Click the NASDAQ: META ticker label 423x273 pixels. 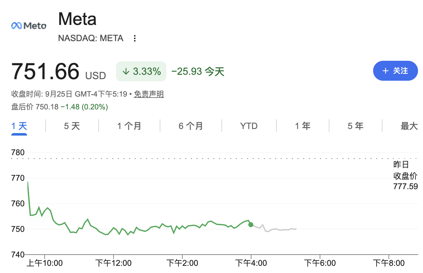click(x=91, y=38)
